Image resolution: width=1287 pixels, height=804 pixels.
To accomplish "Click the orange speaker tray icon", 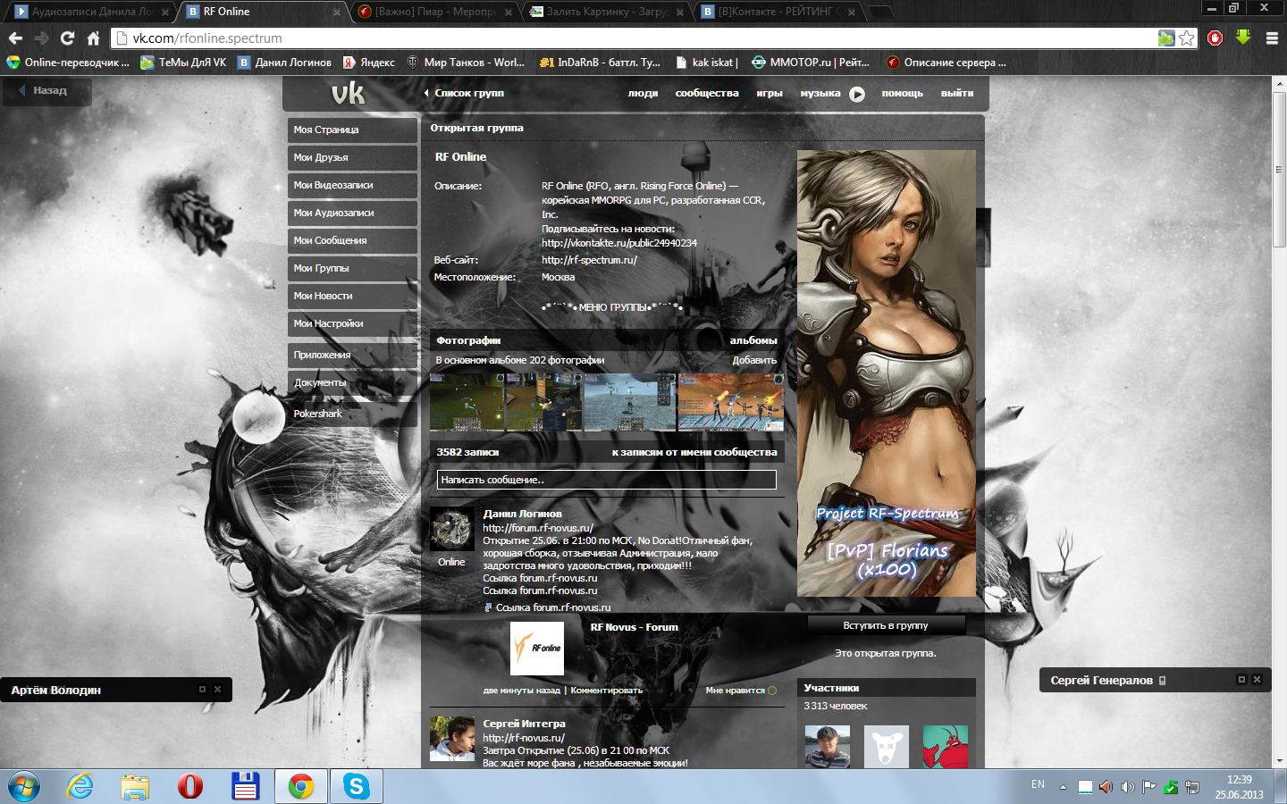I will (1106, 787).
